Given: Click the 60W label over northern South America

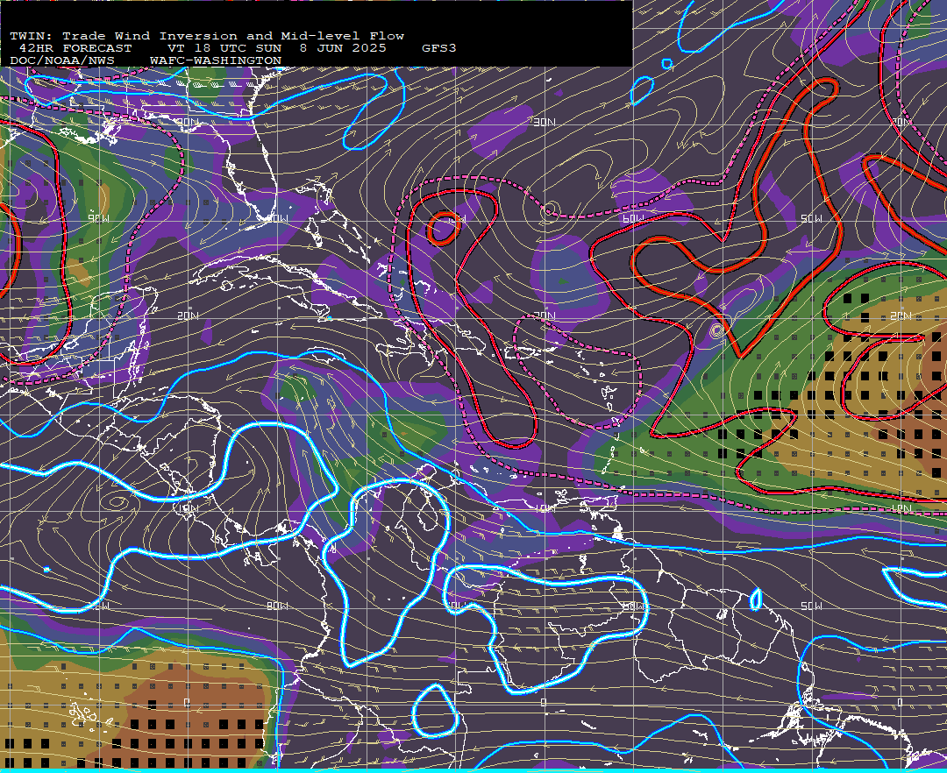Looking at the screenshot, I should click(634, 606).
